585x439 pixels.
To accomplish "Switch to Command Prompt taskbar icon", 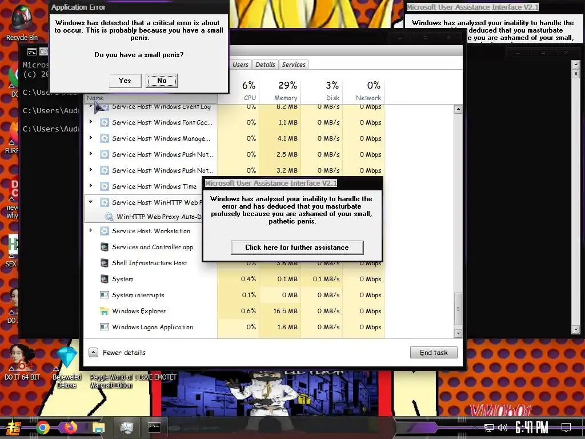I will (x=154, y=428).
